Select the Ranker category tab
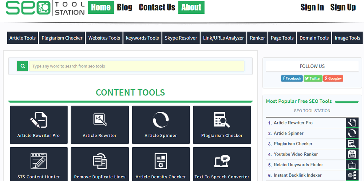The height and width of the screenshot is (181, 364). tap(257, 38)
